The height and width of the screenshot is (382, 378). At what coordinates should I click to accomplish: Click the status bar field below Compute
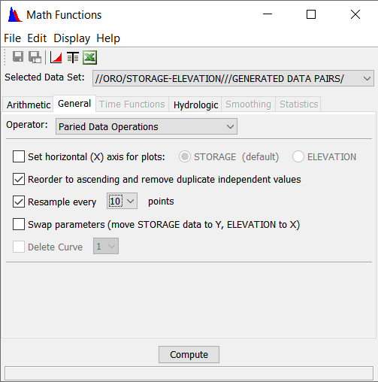click(189, 373)
